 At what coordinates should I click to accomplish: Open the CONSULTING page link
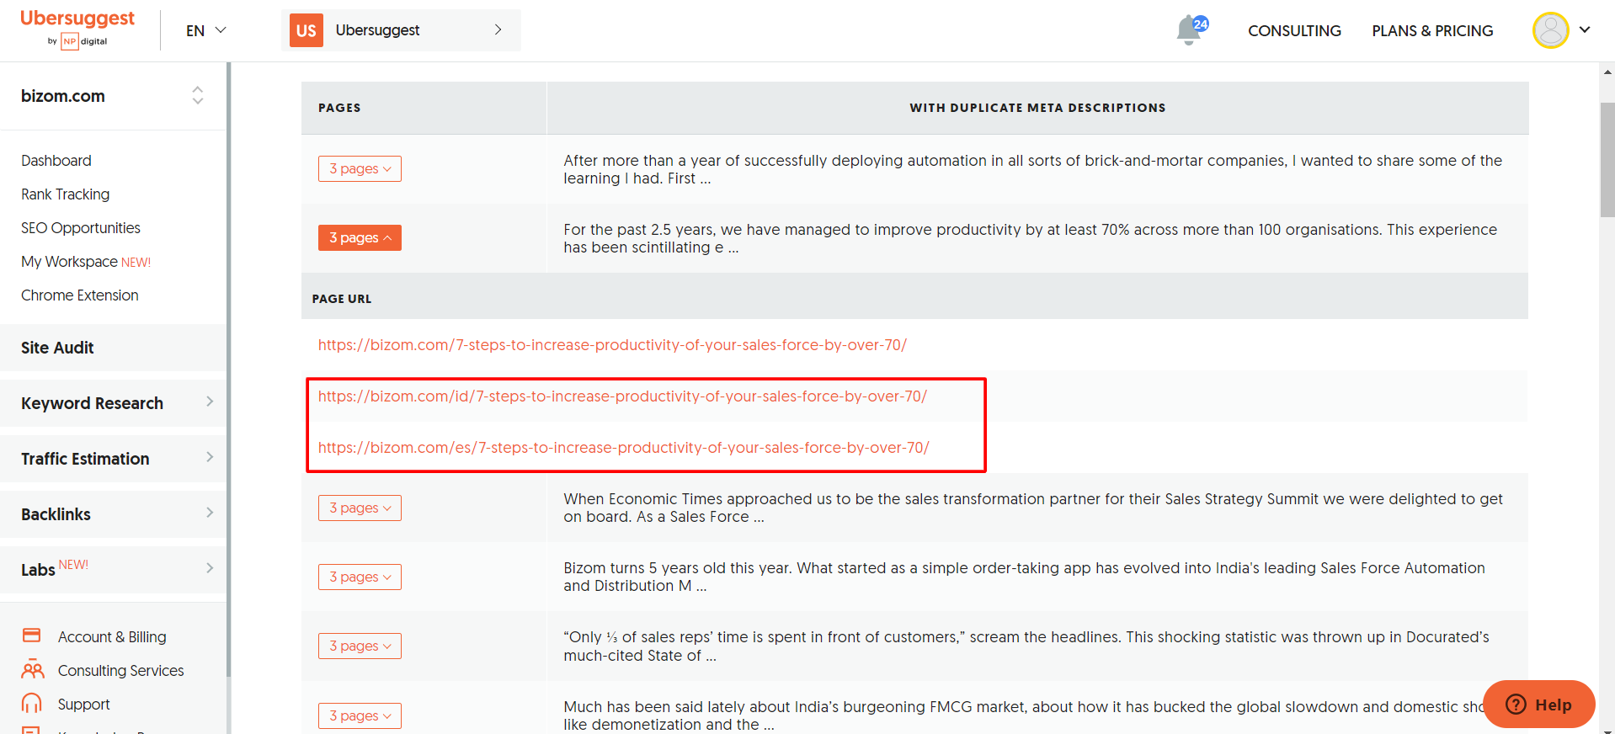[x=1294, y=30]
